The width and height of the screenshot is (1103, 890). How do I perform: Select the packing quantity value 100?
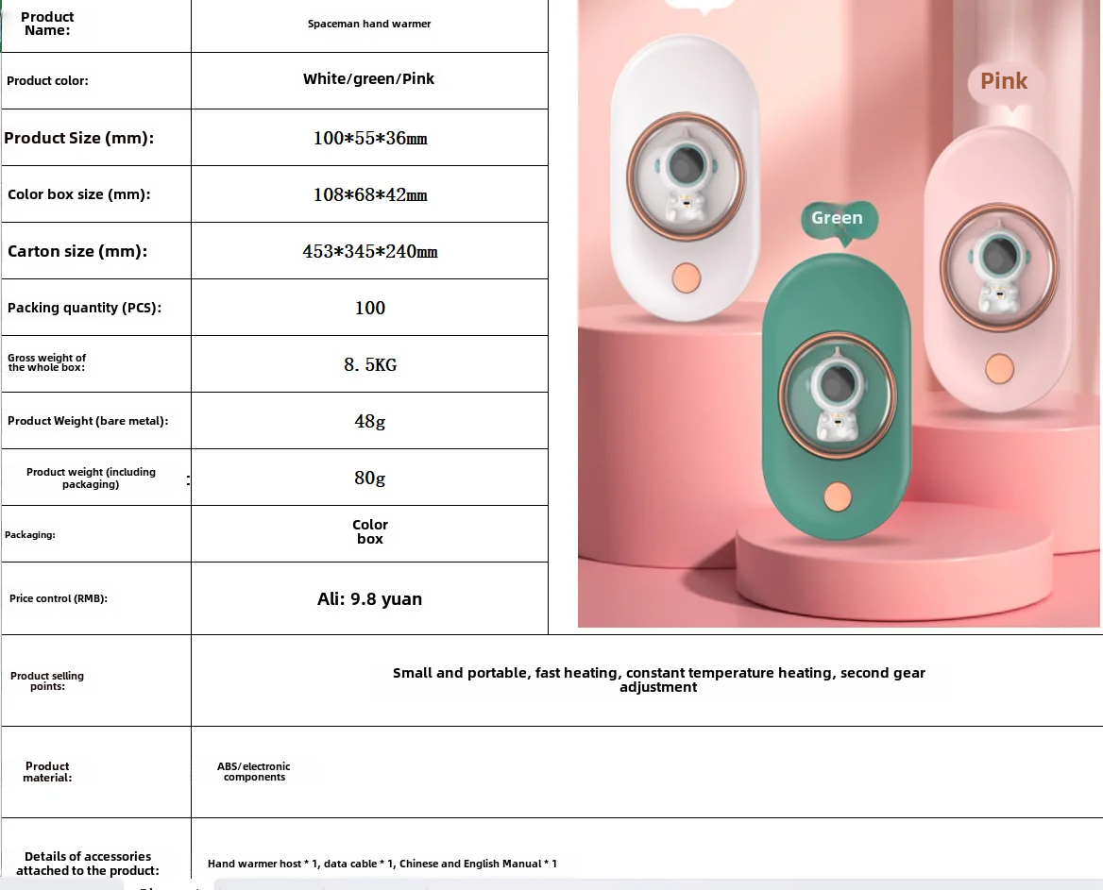369,308
